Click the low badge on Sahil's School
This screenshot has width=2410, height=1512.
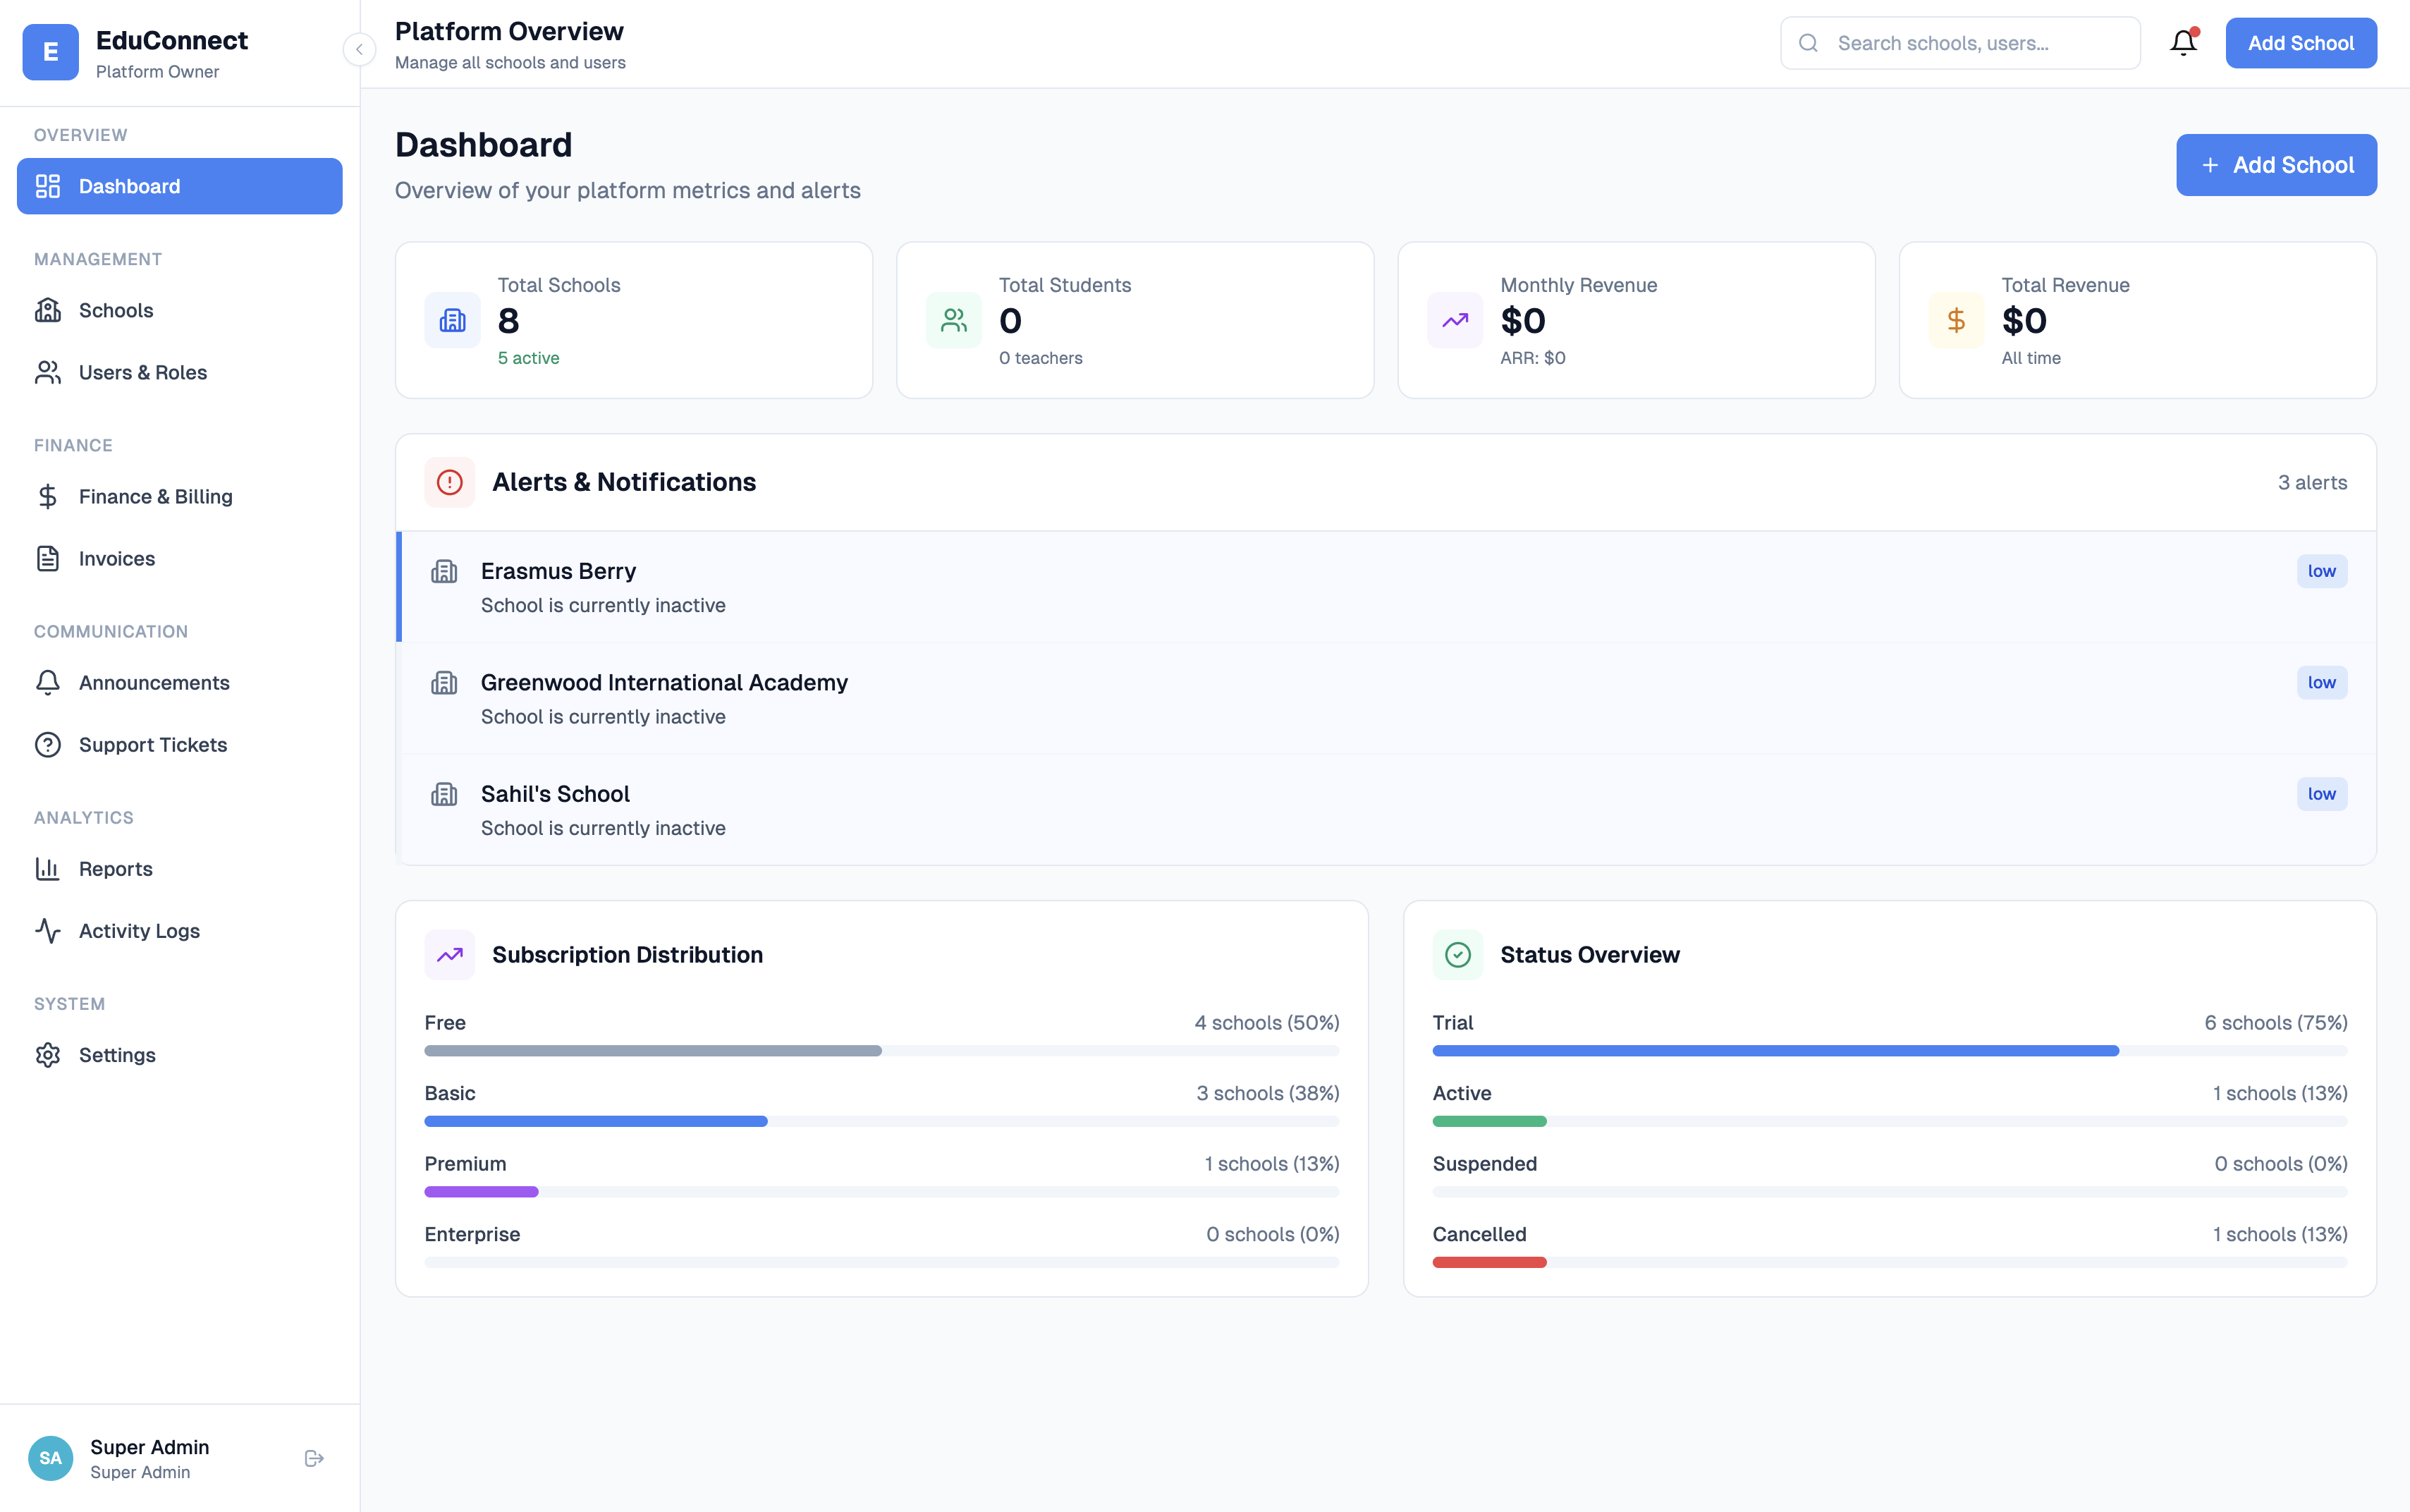click(2321, 794)
